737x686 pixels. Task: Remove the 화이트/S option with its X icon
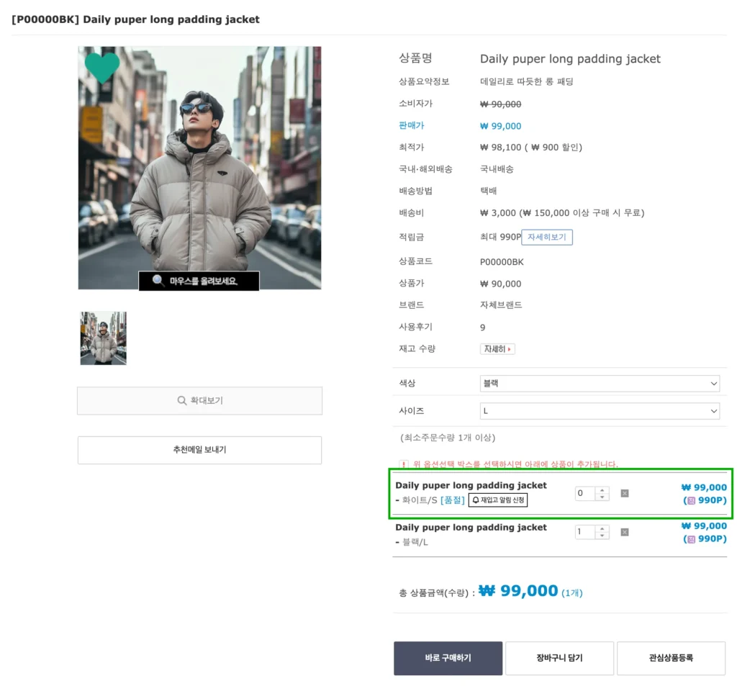624,493
